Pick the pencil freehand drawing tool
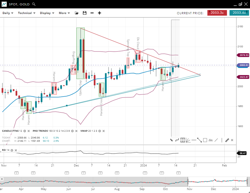250x193 pixels. coord(227,140)
